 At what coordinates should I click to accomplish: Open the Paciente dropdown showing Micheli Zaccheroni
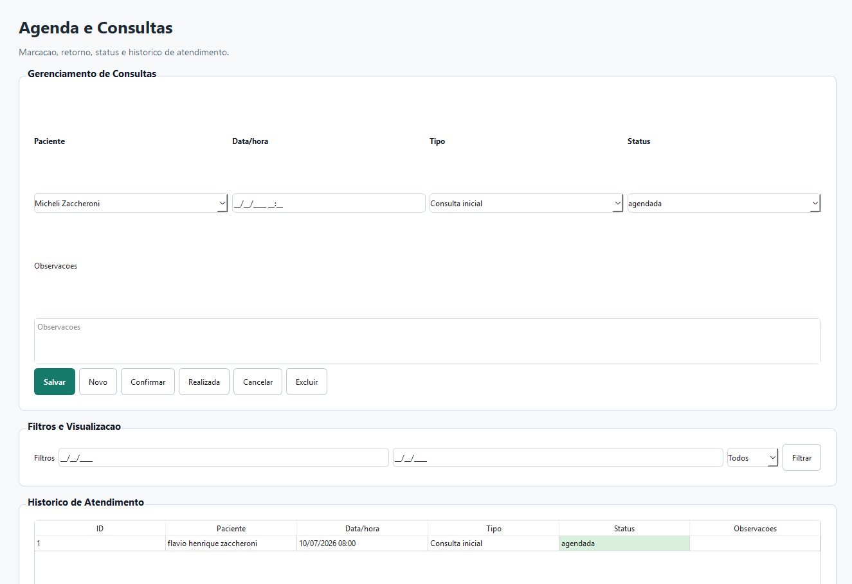point(131,203)
